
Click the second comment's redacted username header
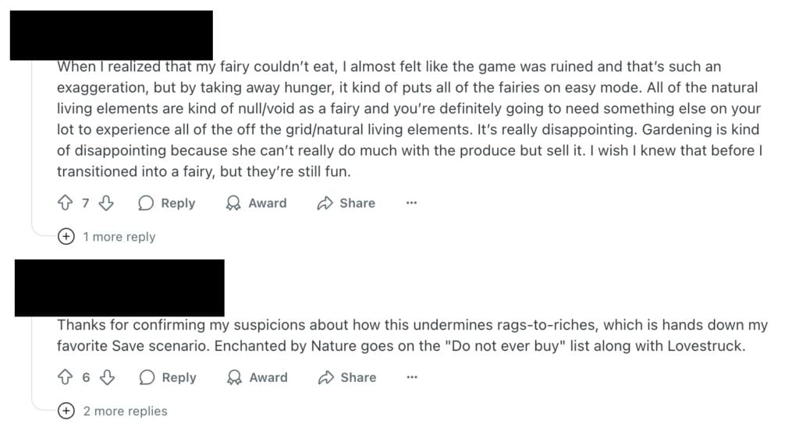[x=119, y=288]
